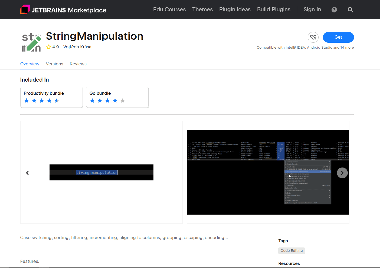
Task: Click the Tags heading
Action: point(283,241)
